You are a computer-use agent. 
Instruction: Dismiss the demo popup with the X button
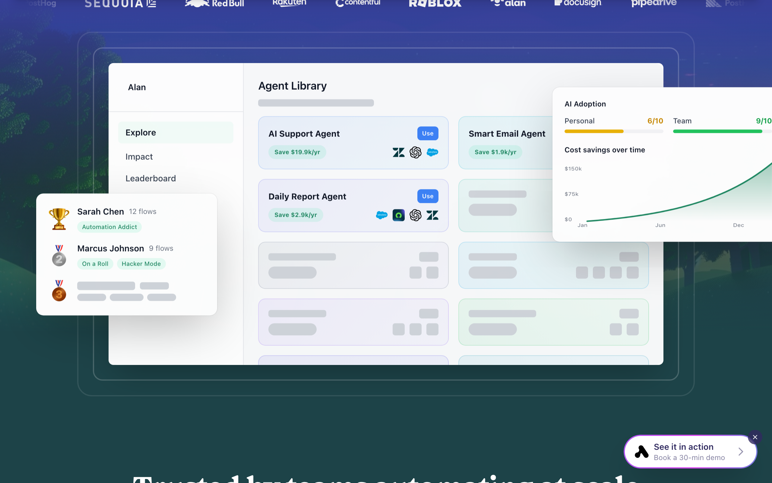(x=755, y=437)
